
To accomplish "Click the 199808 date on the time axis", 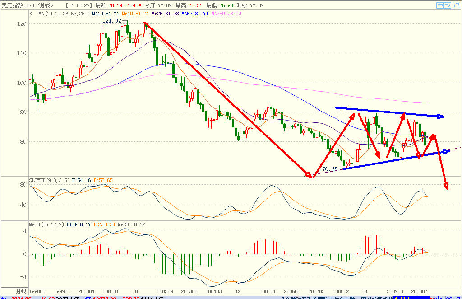I will point(37,291).
